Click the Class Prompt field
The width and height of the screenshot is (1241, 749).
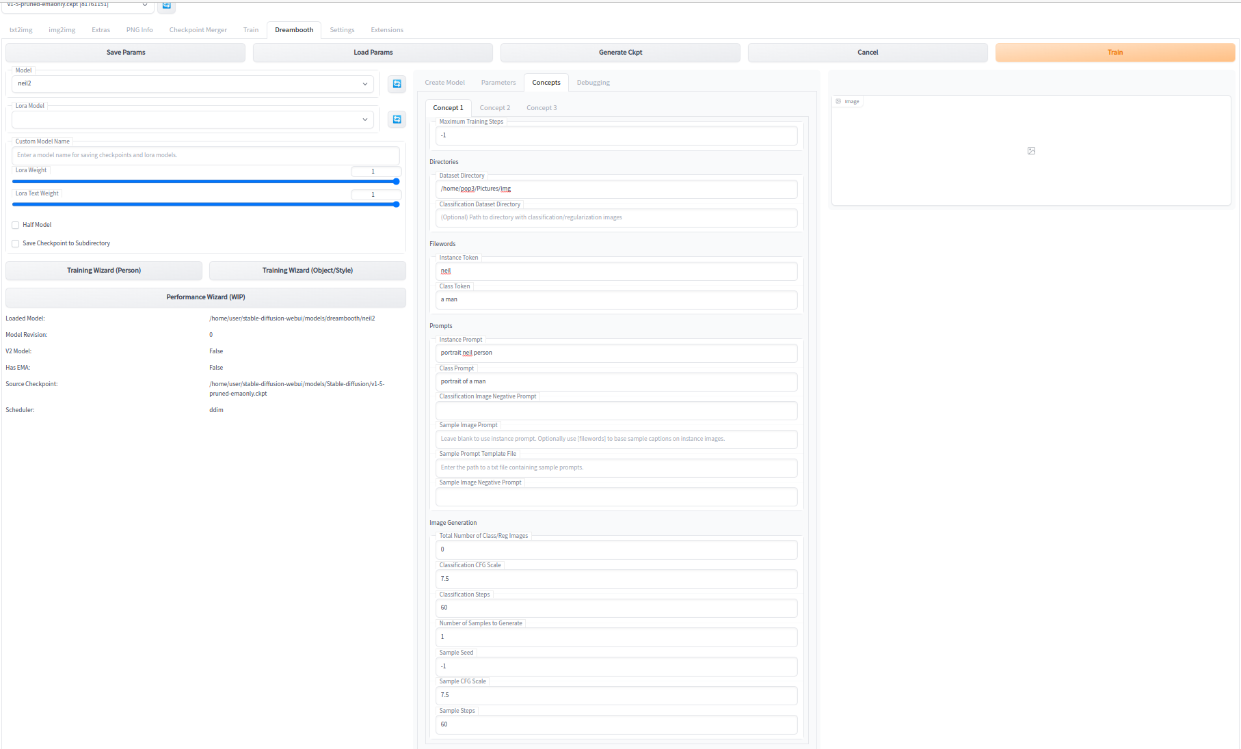tap(617, 382)
